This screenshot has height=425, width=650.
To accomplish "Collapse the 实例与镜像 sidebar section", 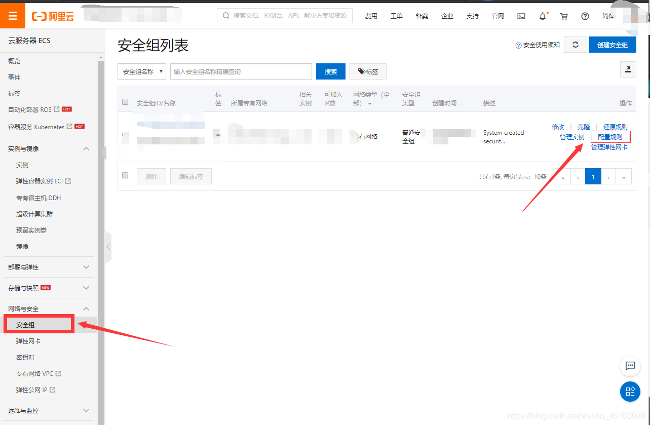I will point(86,148).
